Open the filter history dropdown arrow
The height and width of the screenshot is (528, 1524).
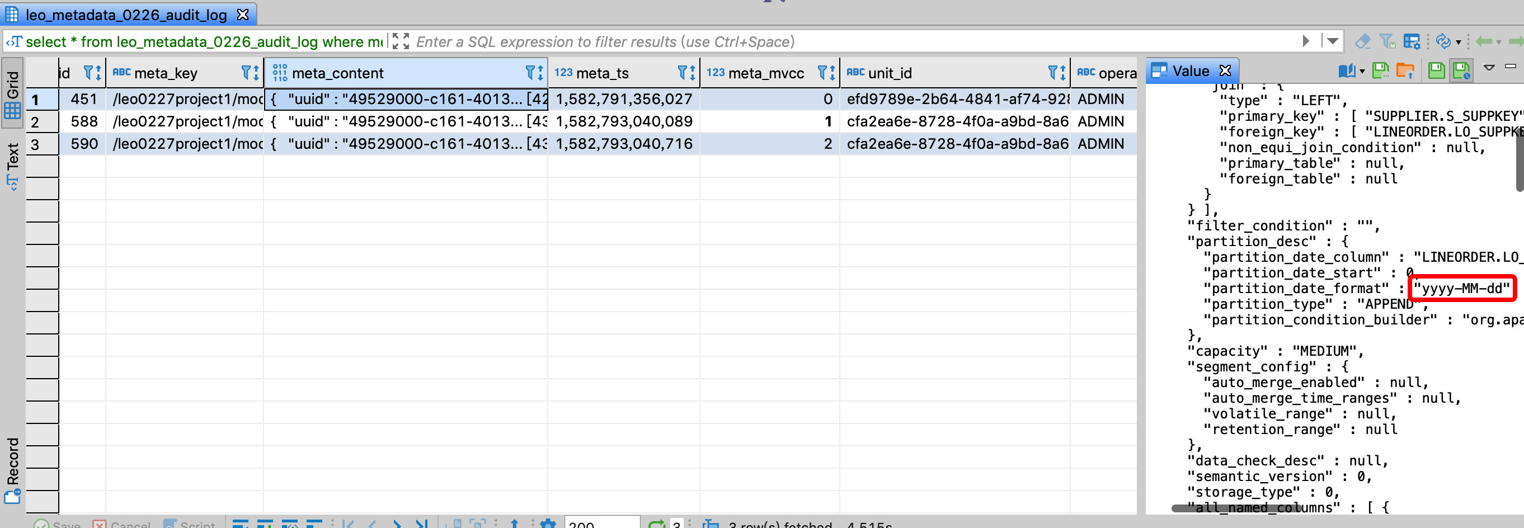pyautogui.click(x=1332, y=41)
